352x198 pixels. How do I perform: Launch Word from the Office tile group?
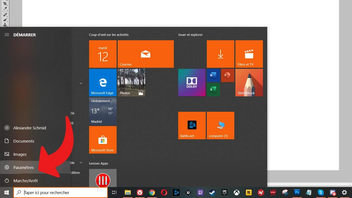tap(213, 75)
